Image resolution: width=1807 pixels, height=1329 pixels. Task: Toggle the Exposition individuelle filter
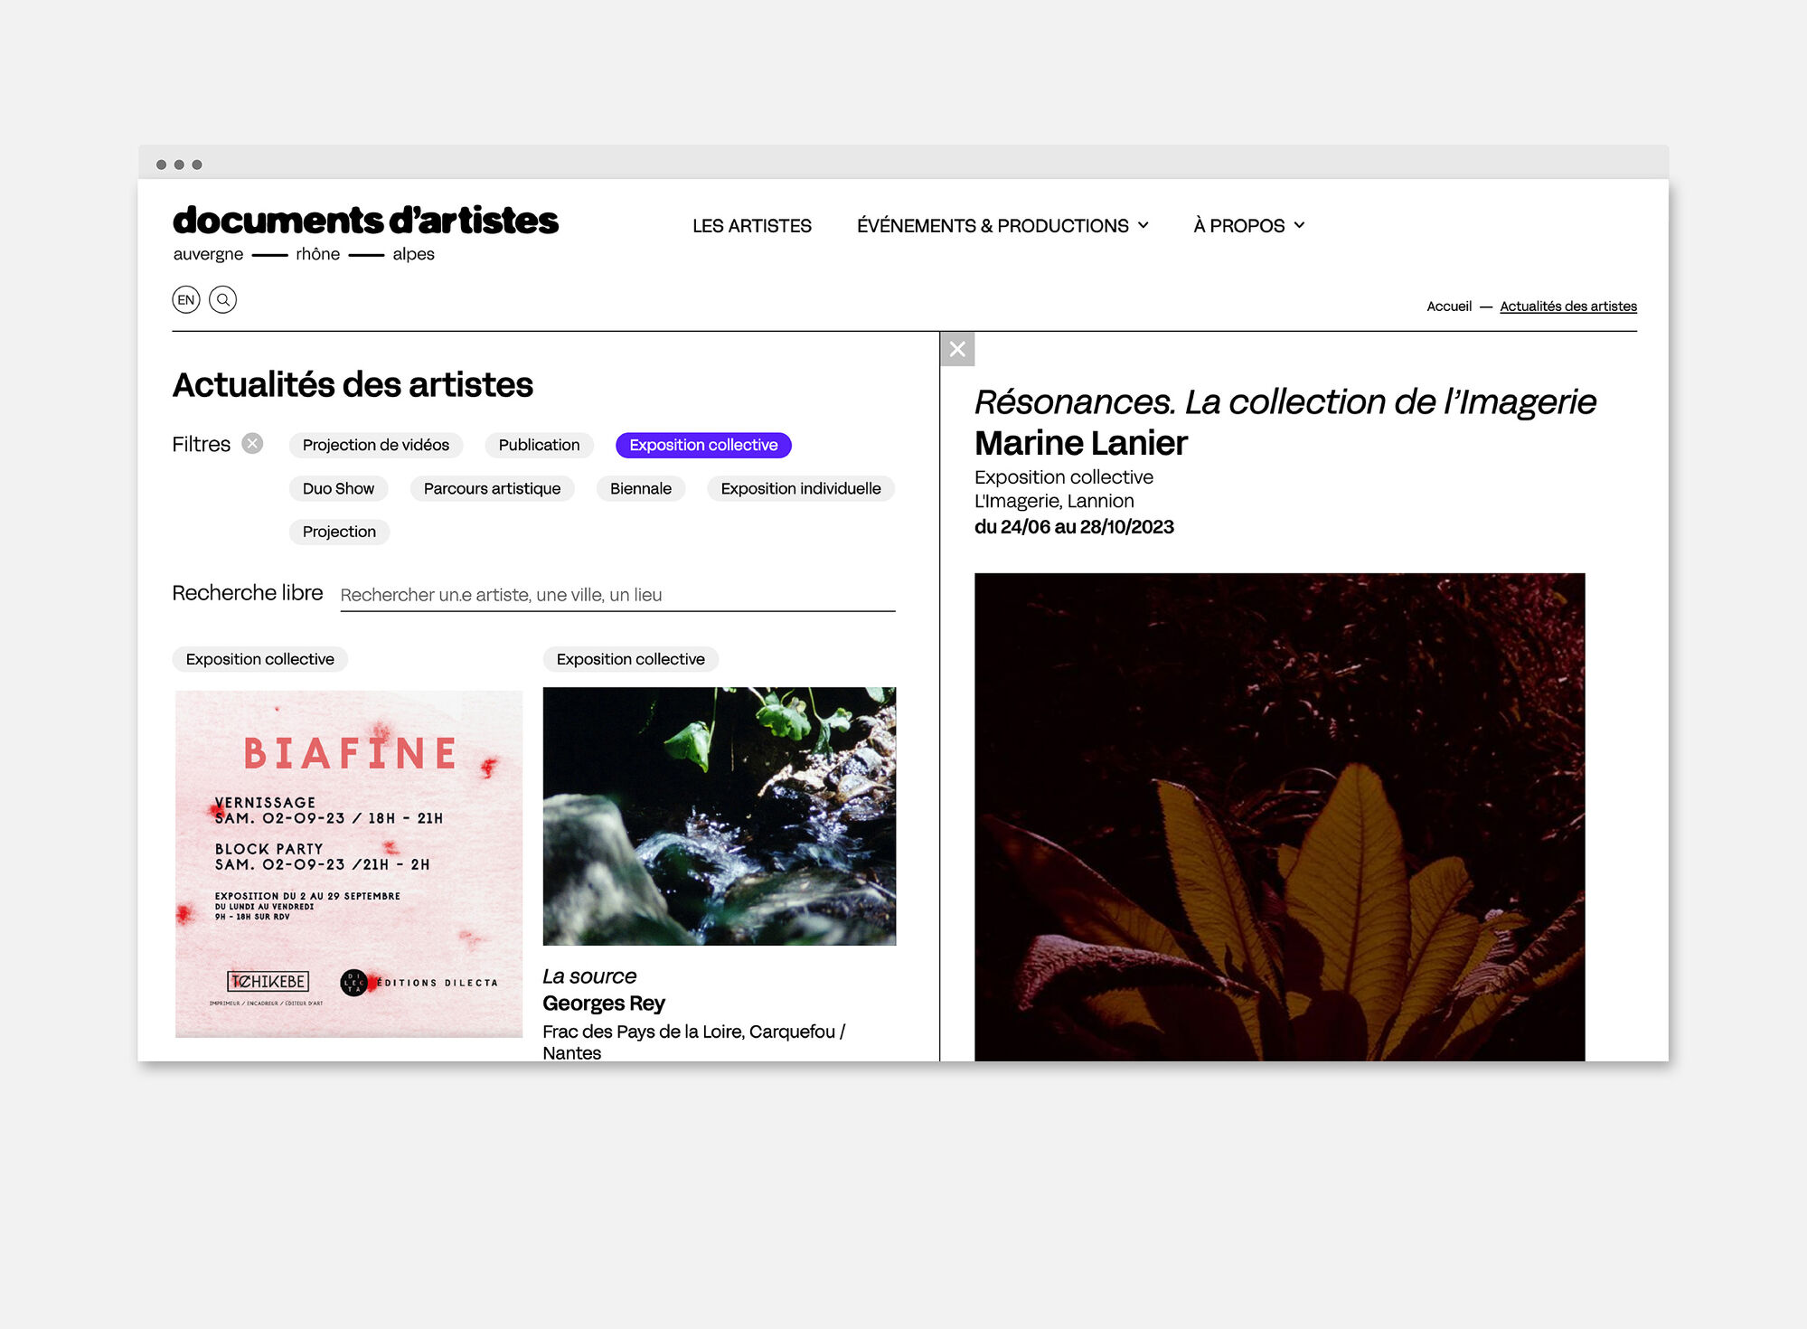point(800,488)
